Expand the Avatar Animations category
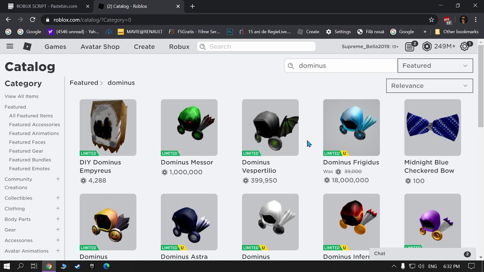This screenshot has width=484, height=272. 58,251
